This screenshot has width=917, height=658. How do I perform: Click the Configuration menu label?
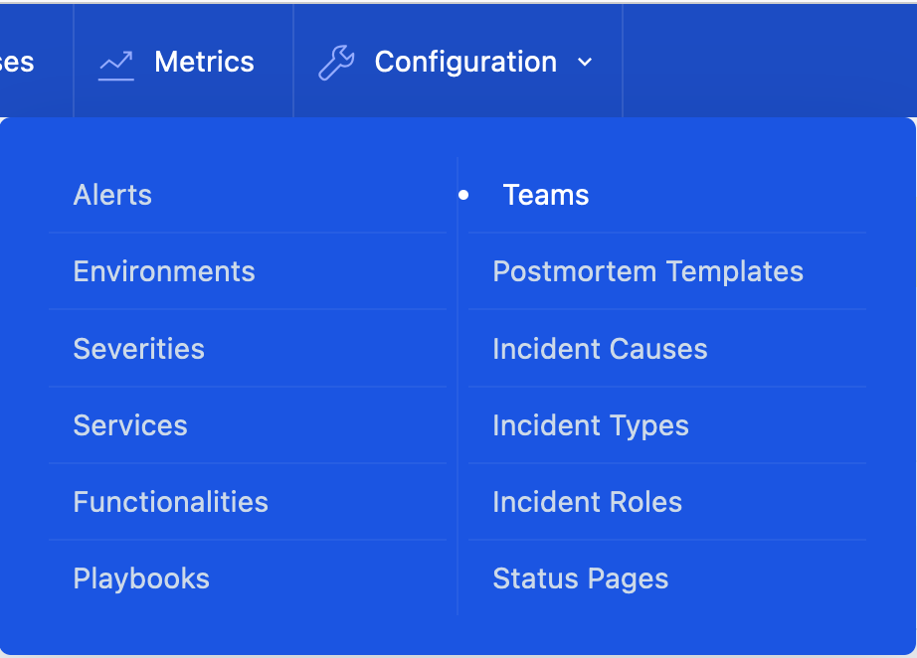[x=464, y=63]
